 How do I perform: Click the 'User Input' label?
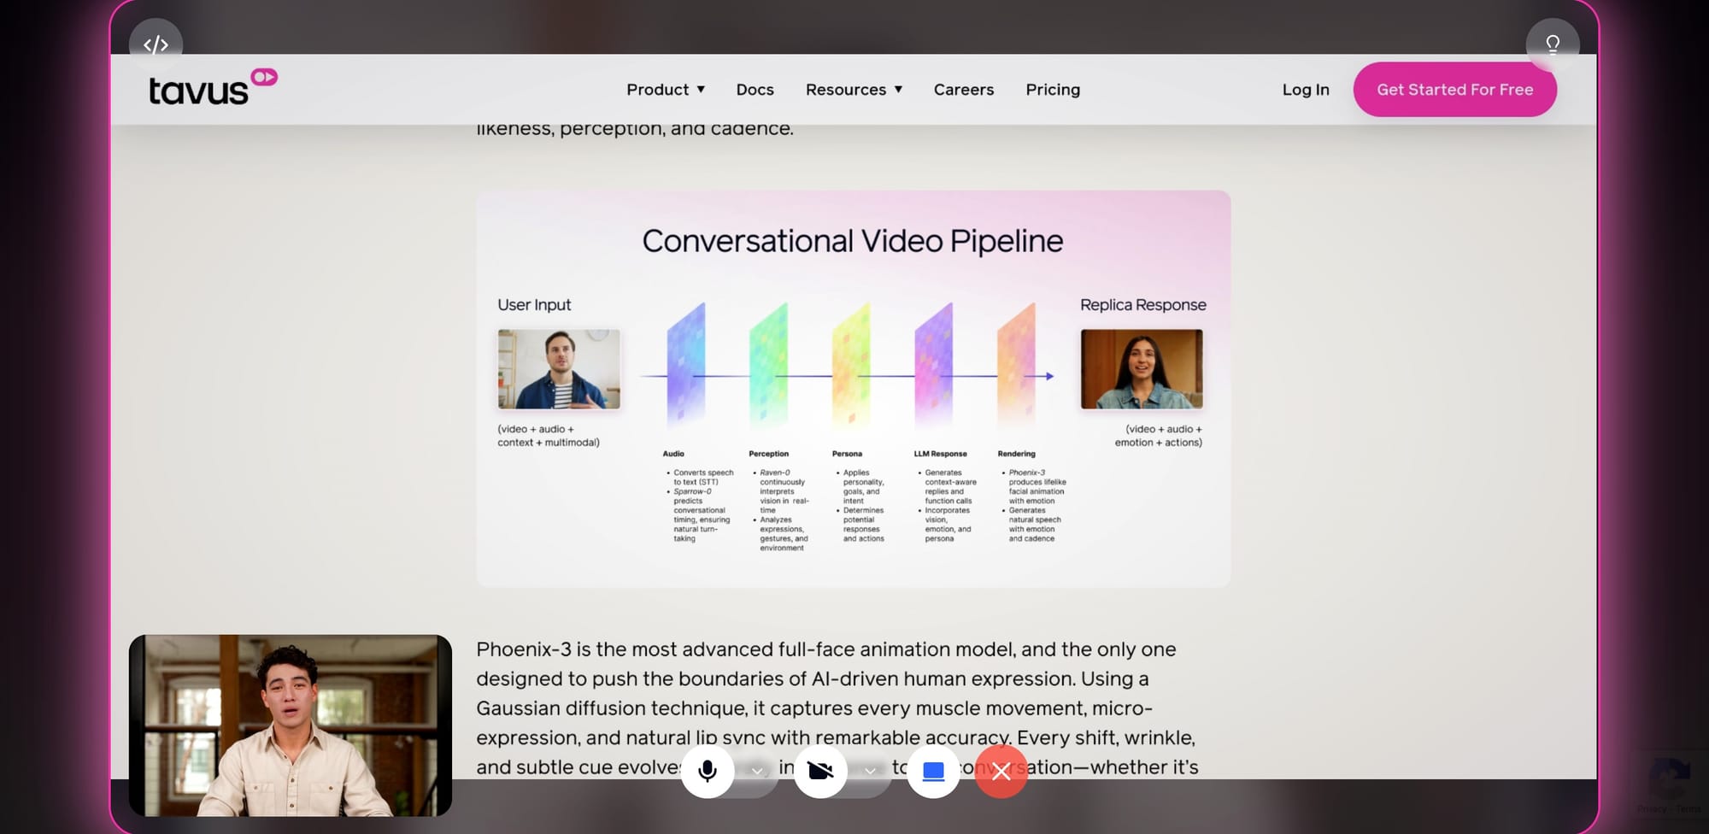tap(534, 305)
